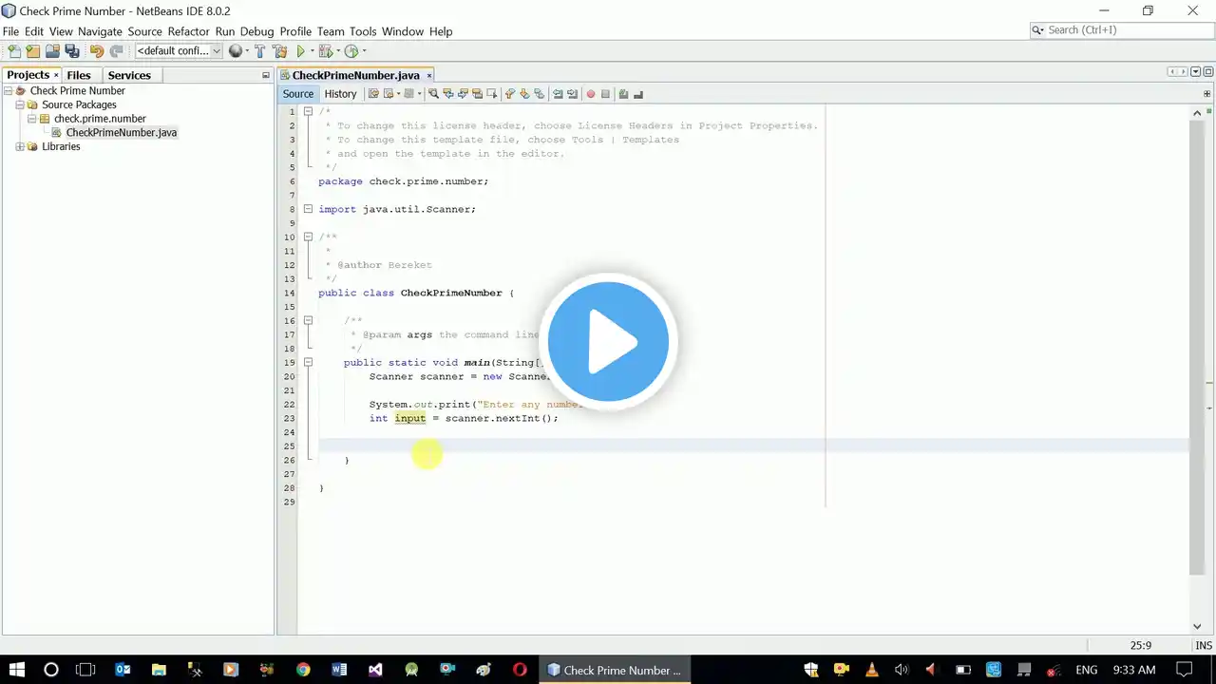Close the Projects tab
Image resolution: width=1216 pixels, height=684 pixels.
pyautogui.click(x=56, y=75)
